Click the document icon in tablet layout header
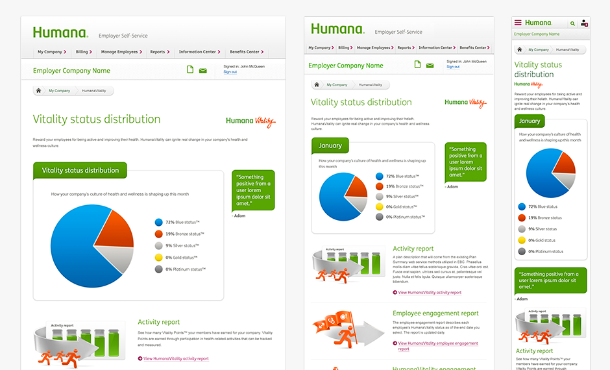 (417, 64)
